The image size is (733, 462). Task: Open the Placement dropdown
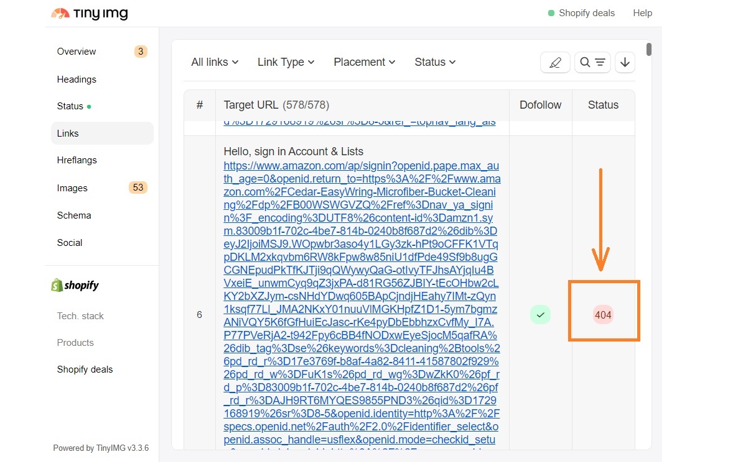[364, 62]
